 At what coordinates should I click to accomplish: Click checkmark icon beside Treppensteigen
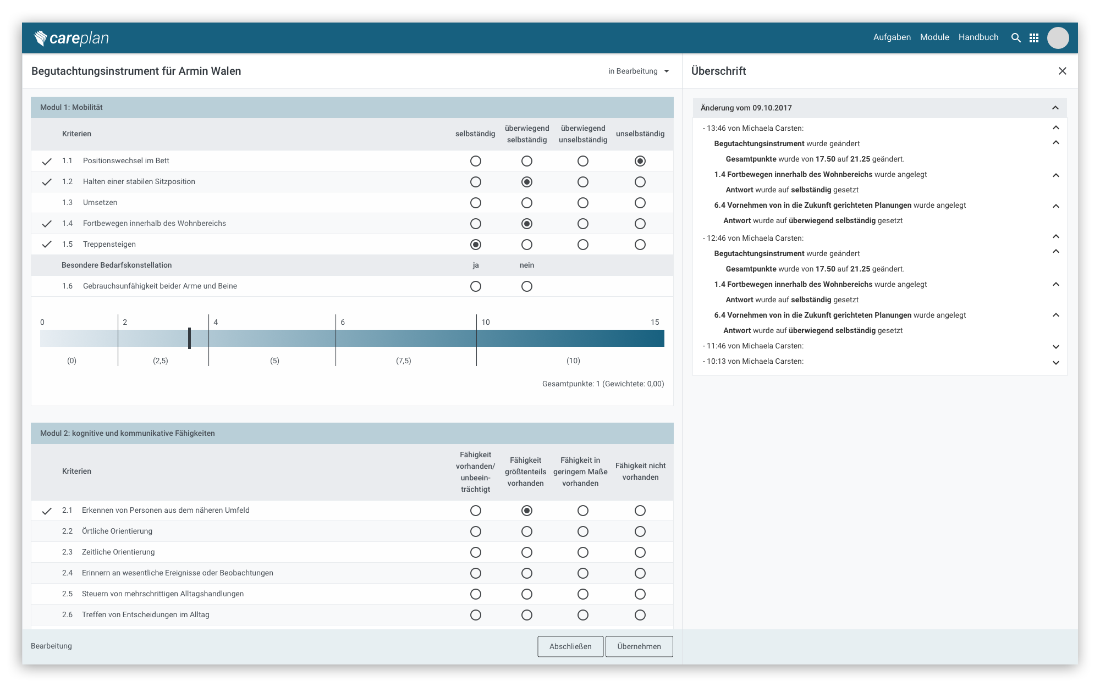click(x=47, y=245)
